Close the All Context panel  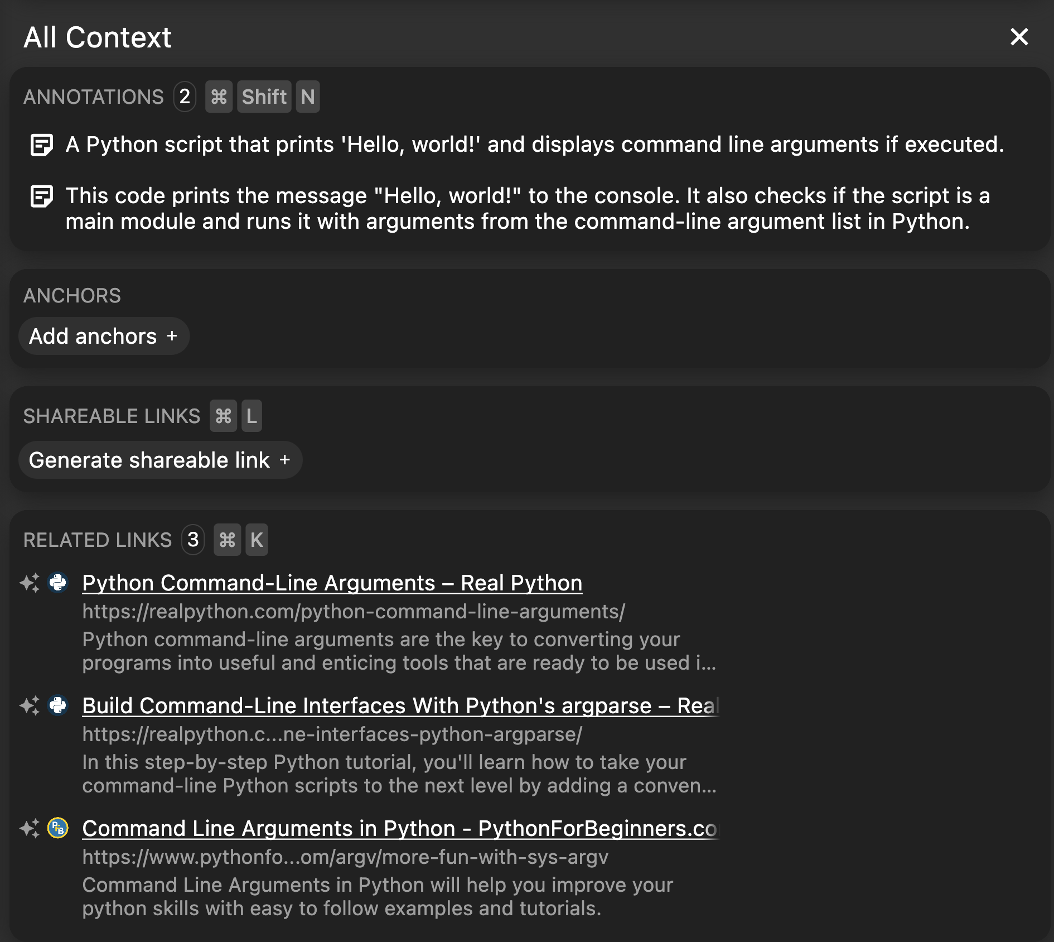1019,37
